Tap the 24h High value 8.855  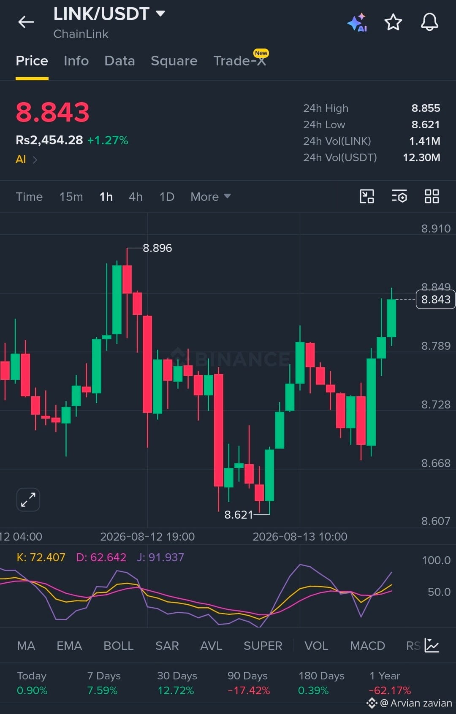426,108
